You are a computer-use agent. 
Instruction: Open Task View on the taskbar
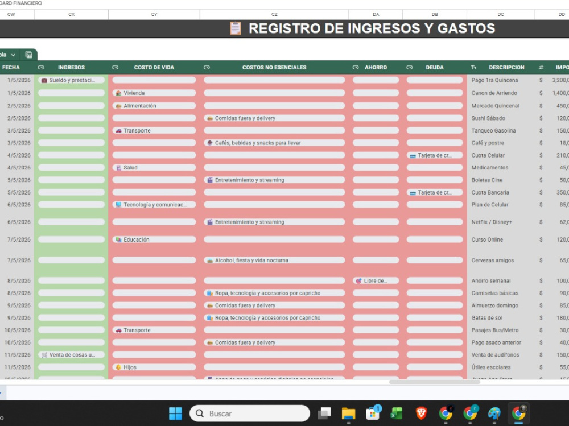point(324,413)
